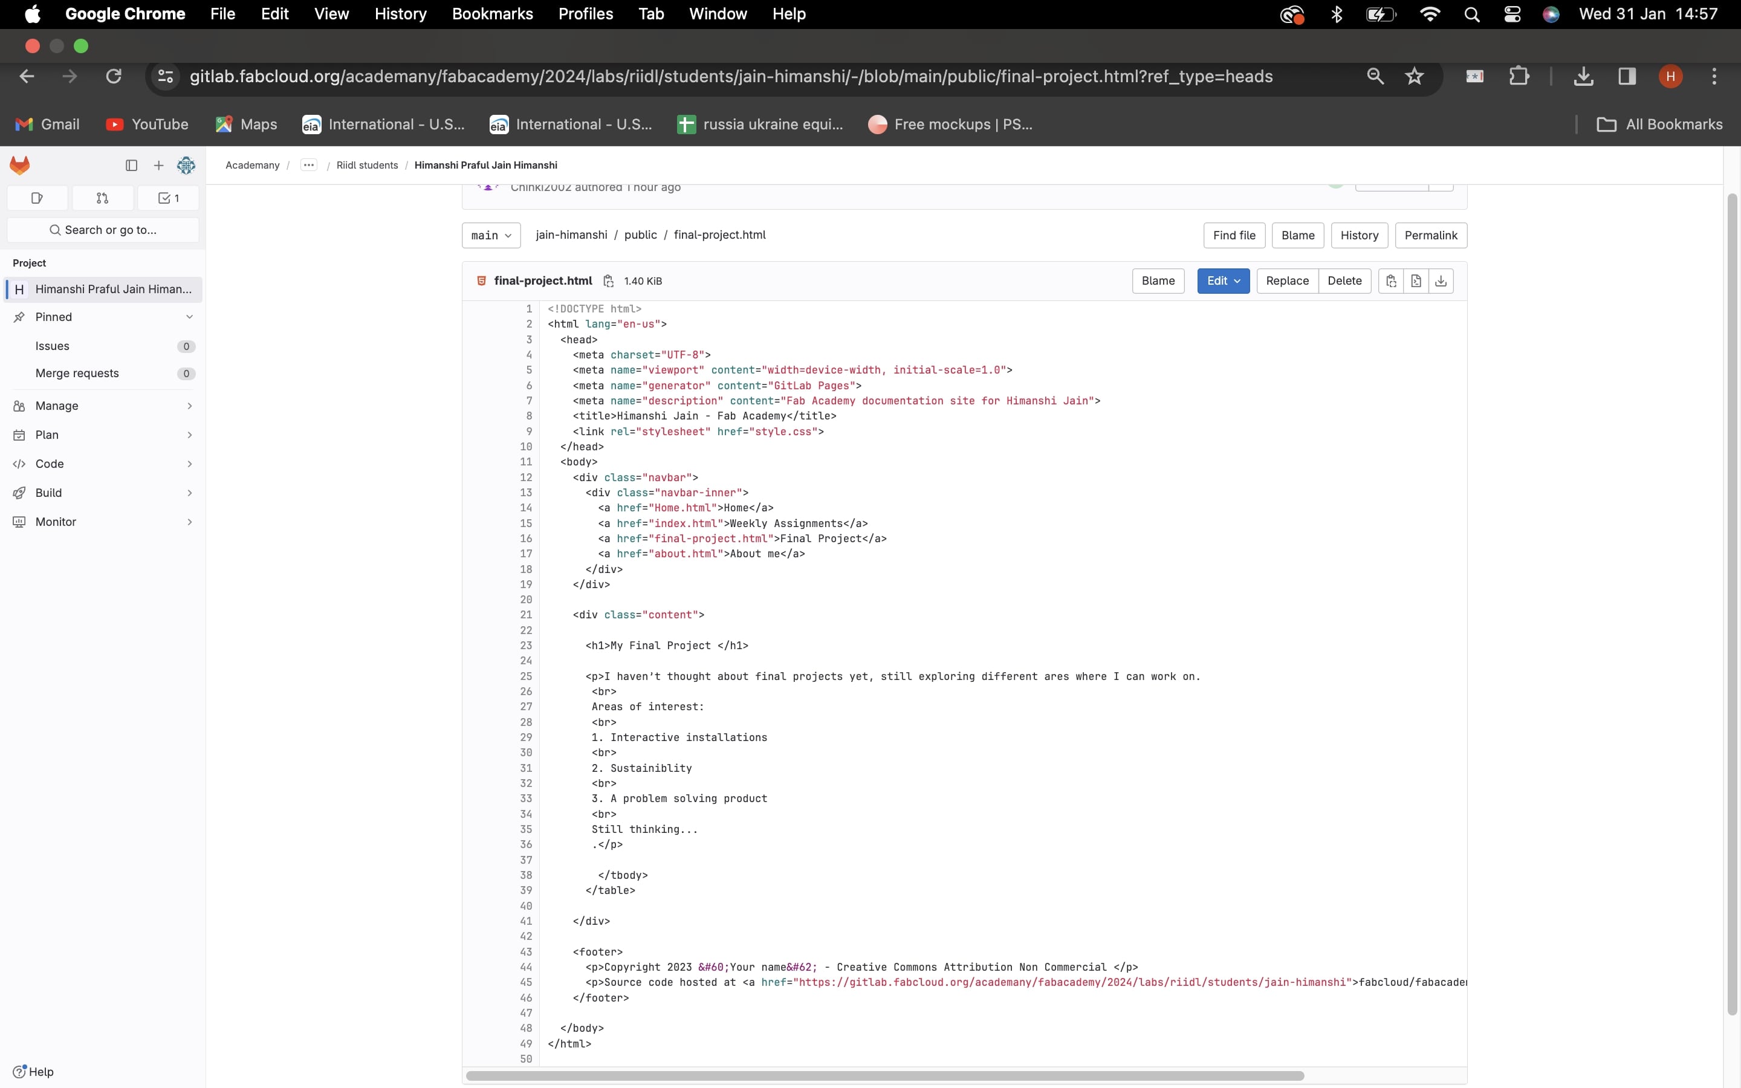This screenshot has width=1741, height=1088.
Task: Reload the page in Chrome
Action: (x=114, y=76)
